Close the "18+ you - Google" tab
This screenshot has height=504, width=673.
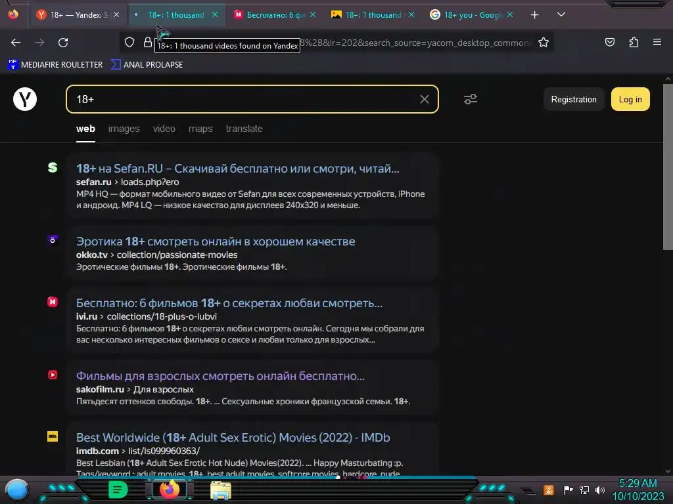click(510, 14)
